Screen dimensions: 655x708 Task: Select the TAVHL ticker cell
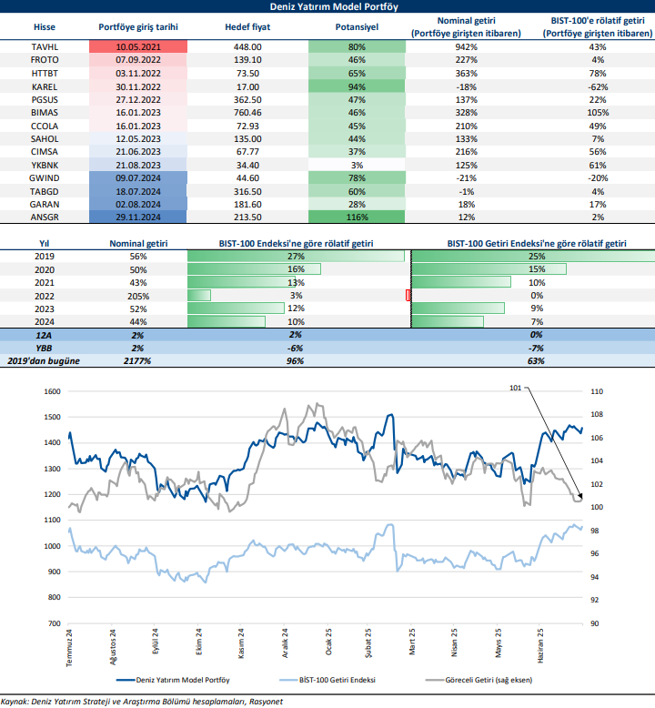pos(45,46)
